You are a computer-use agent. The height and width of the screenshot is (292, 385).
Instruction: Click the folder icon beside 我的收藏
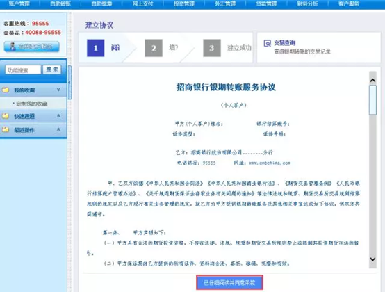pyautogui.click(x=6, y=90)
